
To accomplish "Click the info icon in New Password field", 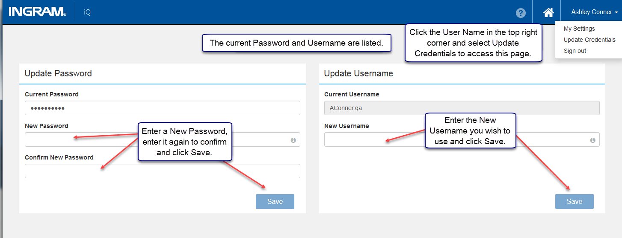I will tap(293, 140).
